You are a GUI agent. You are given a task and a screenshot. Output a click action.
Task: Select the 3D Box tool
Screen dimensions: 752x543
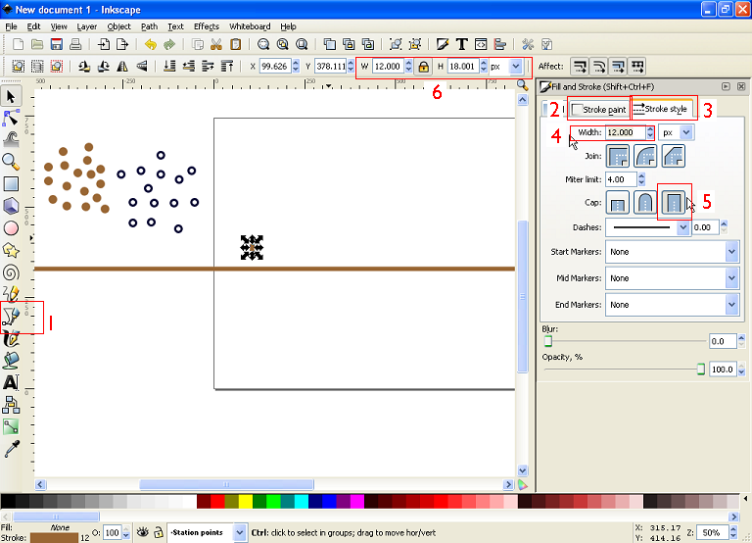[x=11, y=206]
